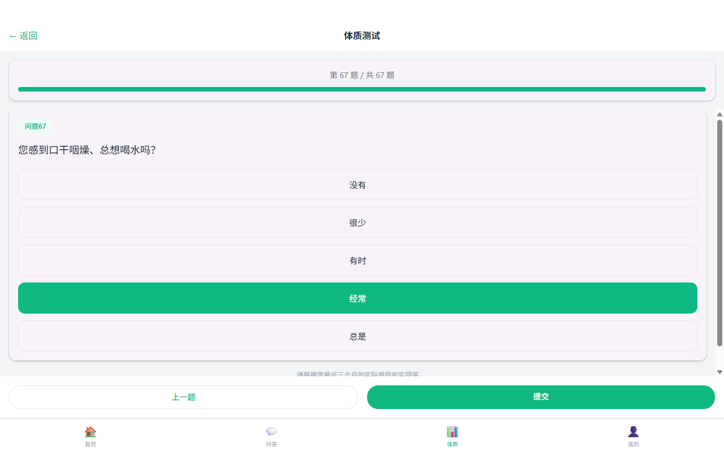Image resolution: width=724 pixels, height=452 pixels.
Task: Choose the 没有 answer option
Action: click(x=357, y=185)
